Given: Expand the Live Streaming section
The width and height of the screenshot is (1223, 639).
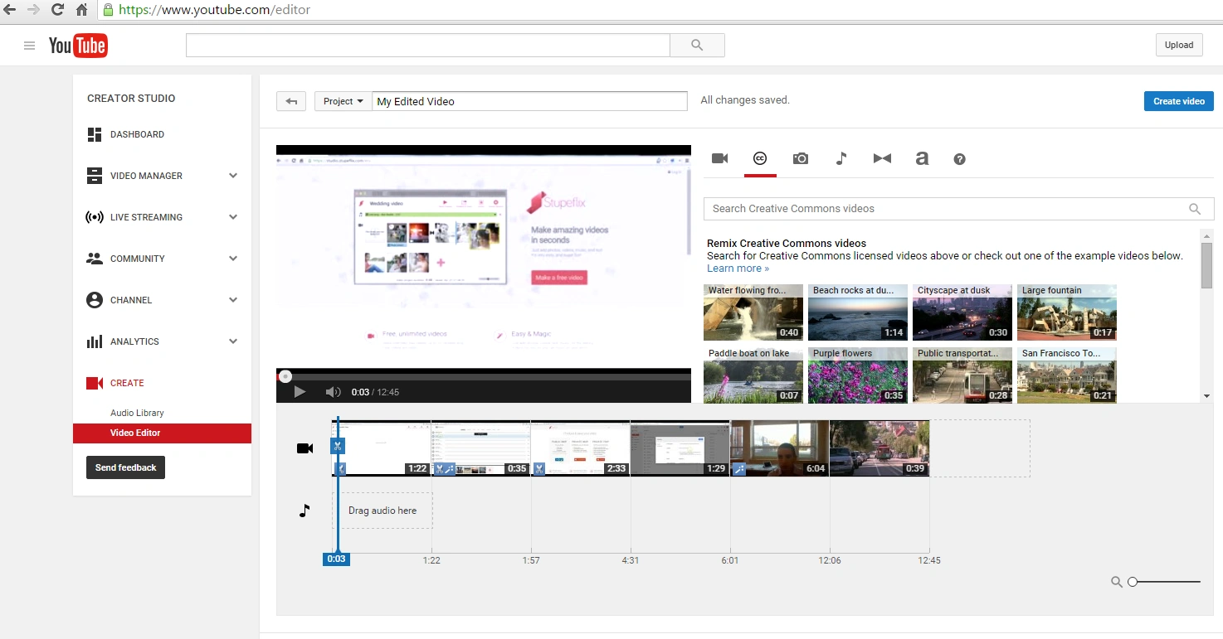Looking at the screenshot, I should (233, 217).
